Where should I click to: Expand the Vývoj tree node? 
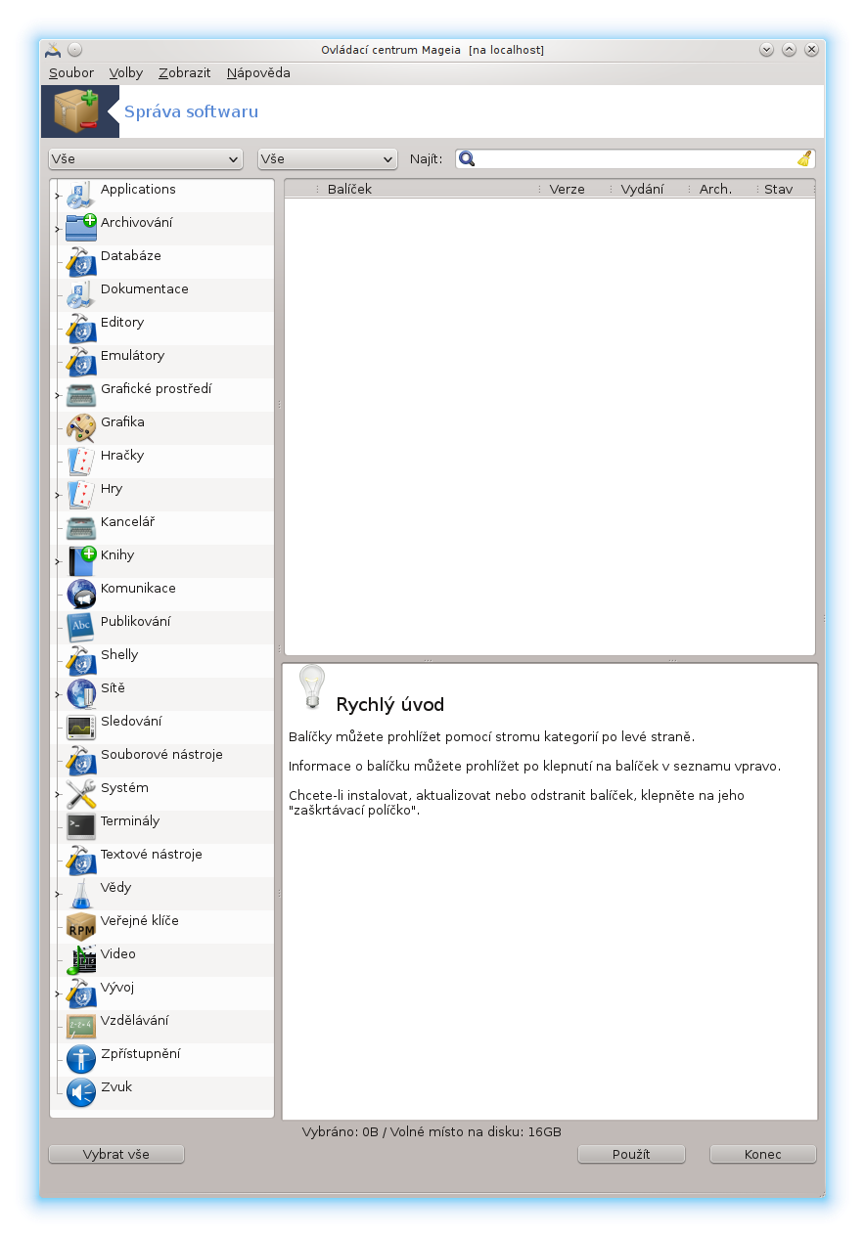click(58, 994)
